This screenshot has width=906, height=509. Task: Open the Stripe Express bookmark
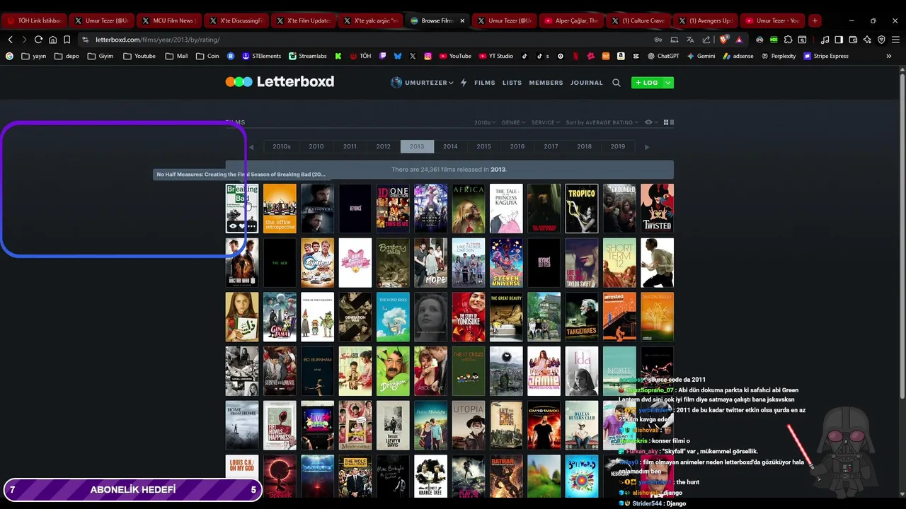point(826,56)
